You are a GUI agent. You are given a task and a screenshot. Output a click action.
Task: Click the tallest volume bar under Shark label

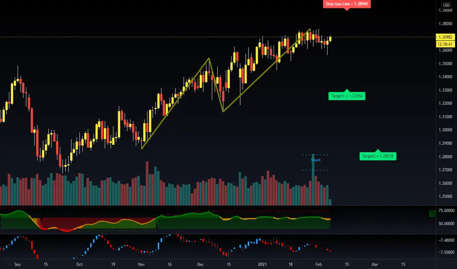coord(313,179)
